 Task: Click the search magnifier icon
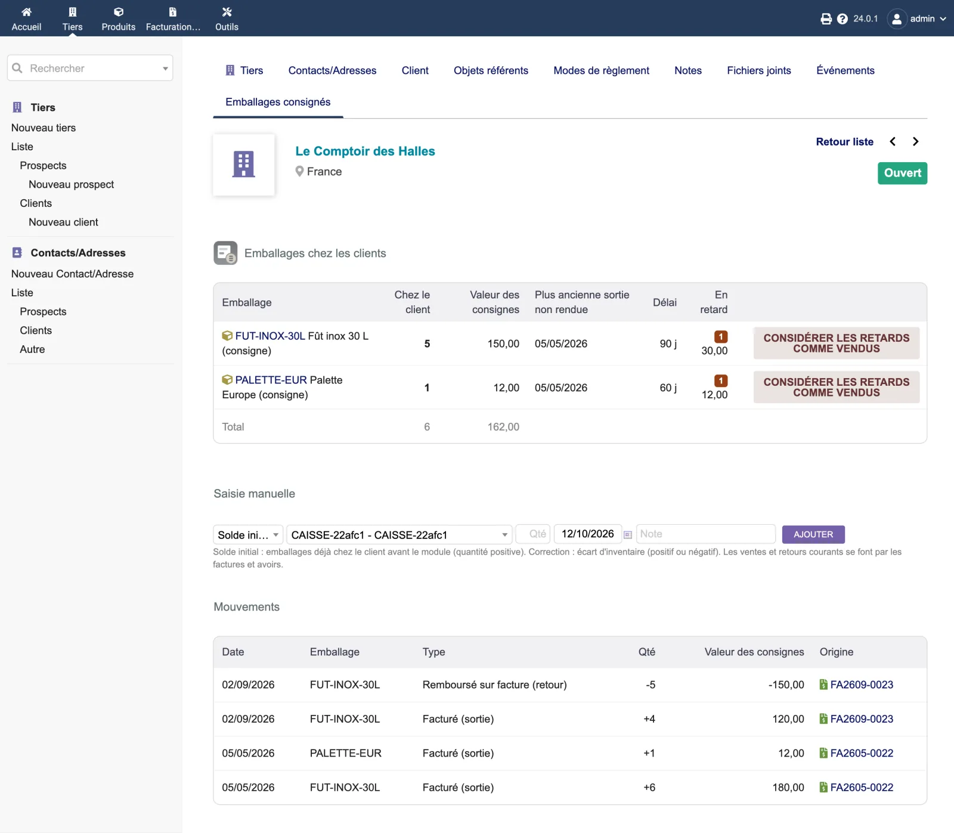point(17,68)
